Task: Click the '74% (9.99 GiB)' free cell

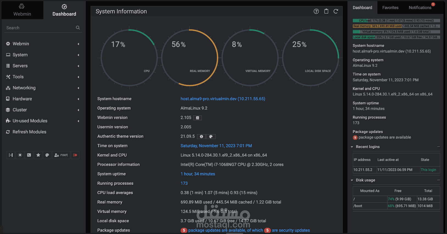Action: 402,199
